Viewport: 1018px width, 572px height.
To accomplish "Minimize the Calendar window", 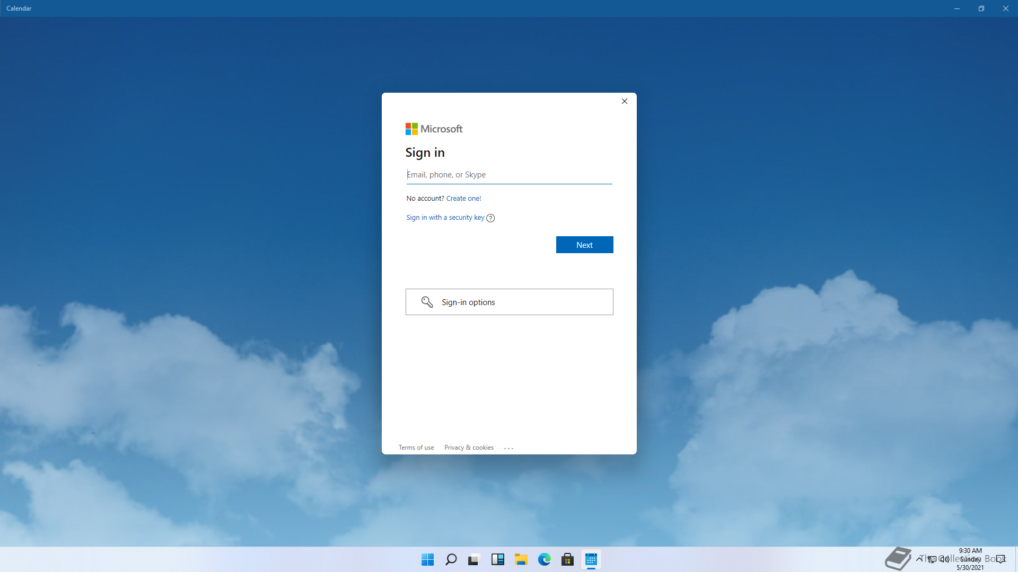I will tap(957, 8).
